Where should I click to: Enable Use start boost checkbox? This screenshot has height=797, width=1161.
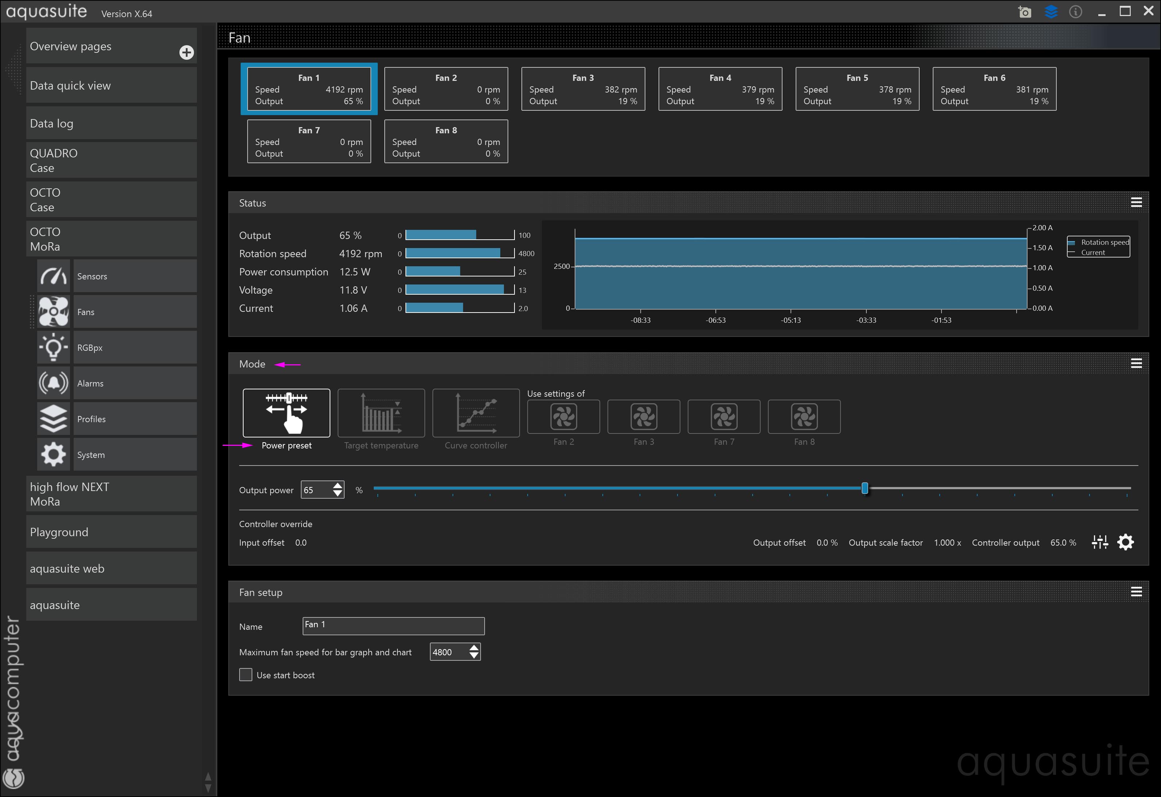(245, 675)
